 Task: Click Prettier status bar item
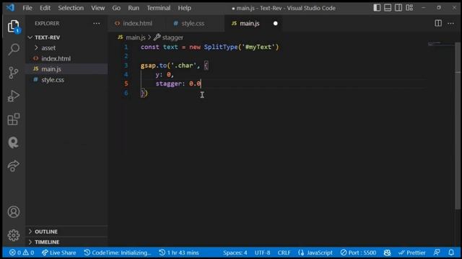412,253
